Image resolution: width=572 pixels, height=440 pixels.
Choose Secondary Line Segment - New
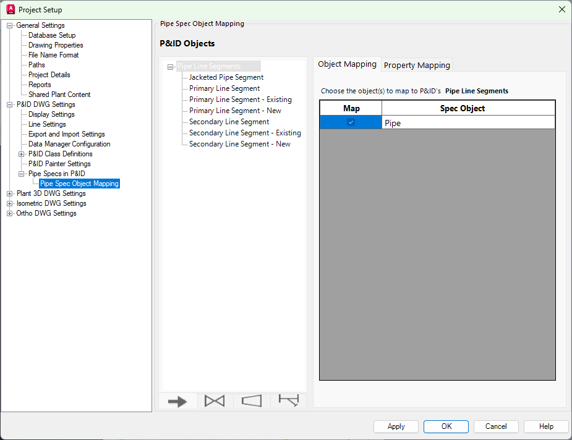[239, 144]
